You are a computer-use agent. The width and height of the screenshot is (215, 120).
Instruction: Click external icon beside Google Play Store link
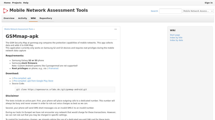point(13,81)
